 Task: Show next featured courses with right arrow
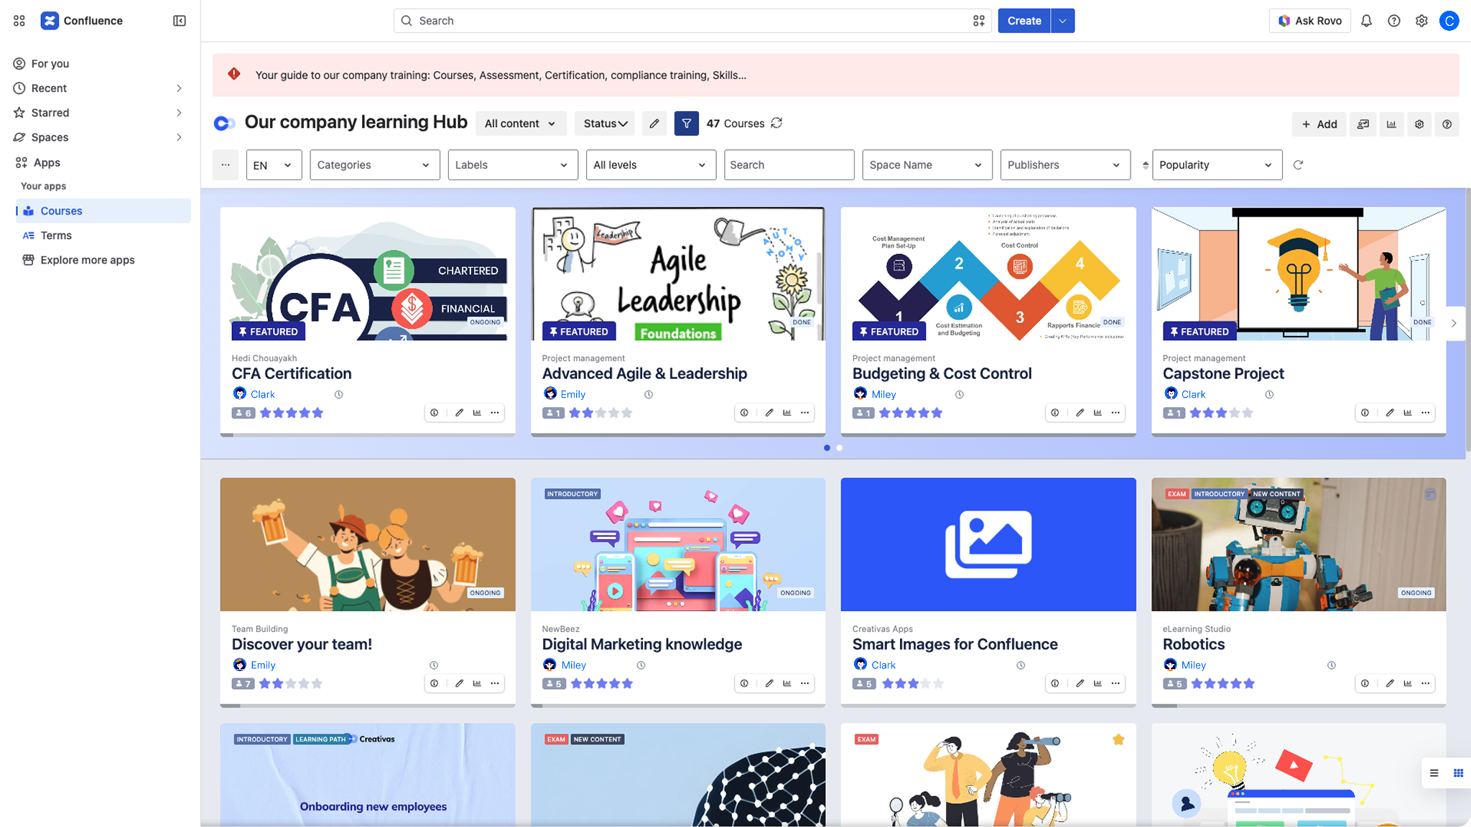[x=1454, y=323]
